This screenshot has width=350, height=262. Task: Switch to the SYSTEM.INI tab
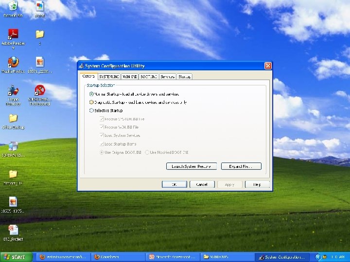click(x=109, y=77)
